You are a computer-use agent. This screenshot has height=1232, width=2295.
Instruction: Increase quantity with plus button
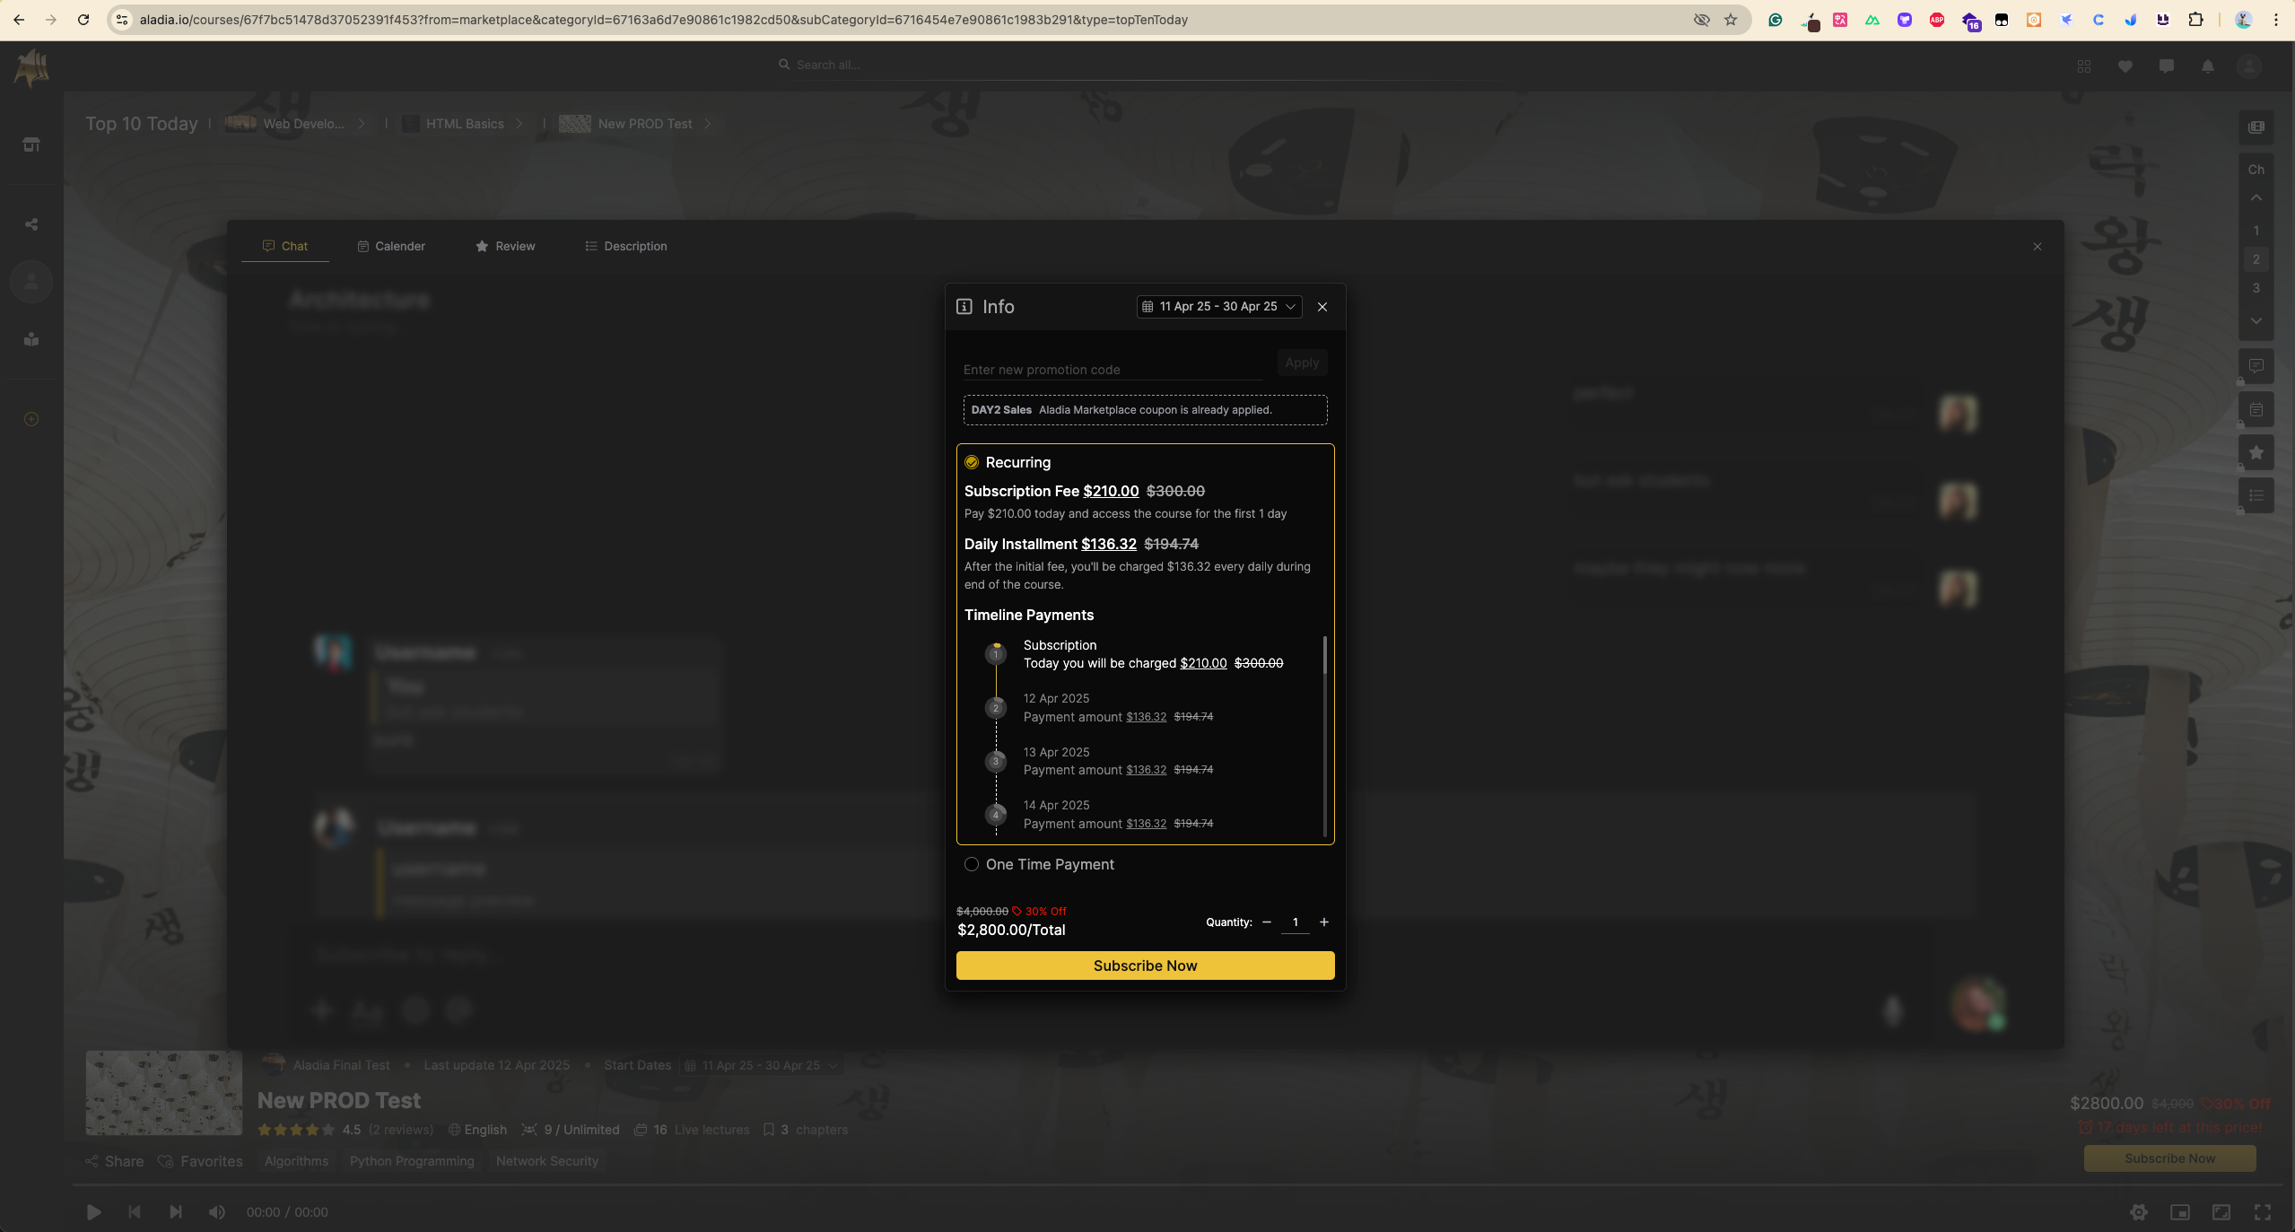1324,922
